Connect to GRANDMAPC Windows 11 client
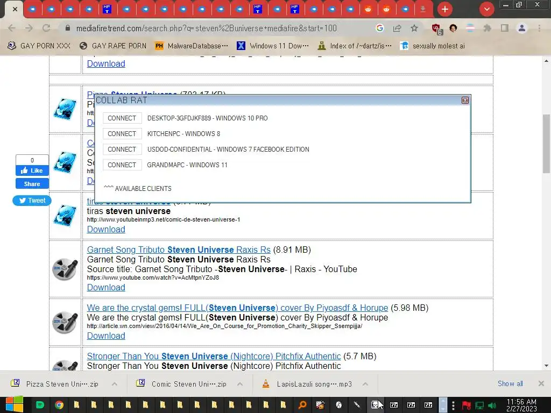Screen dimensions: 551x413 [x=122, y=165]
